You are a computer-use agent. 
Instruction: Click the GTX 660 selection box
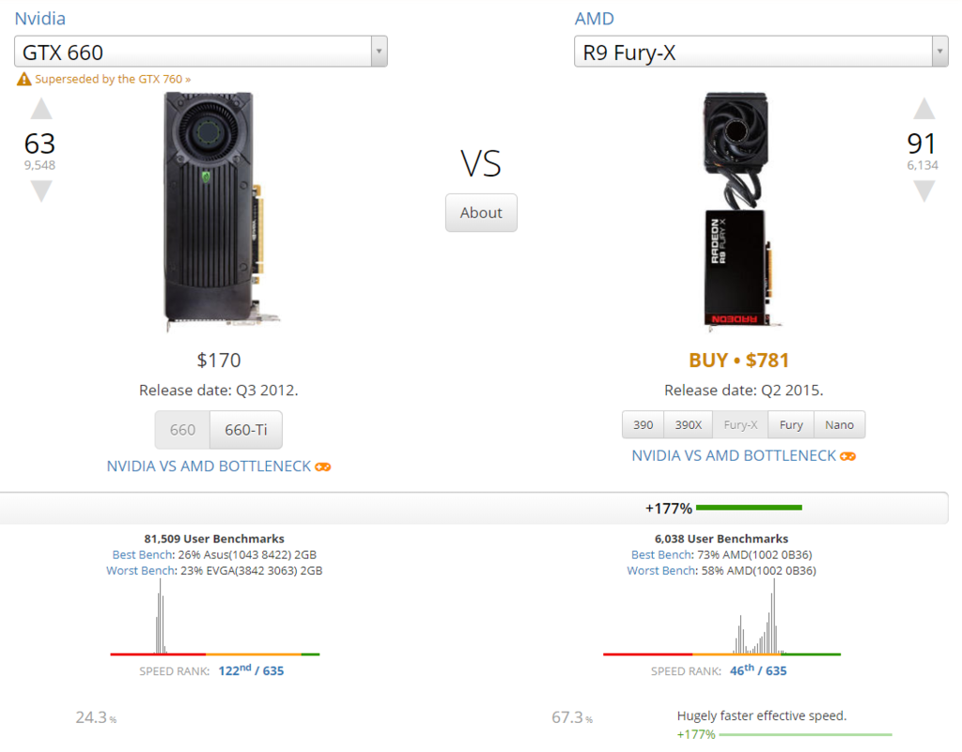tap(201, 52)
